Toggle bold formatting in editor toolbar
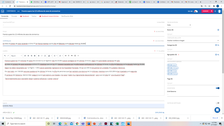This screenshot has height=126, width=224. [x=39, y=56]
